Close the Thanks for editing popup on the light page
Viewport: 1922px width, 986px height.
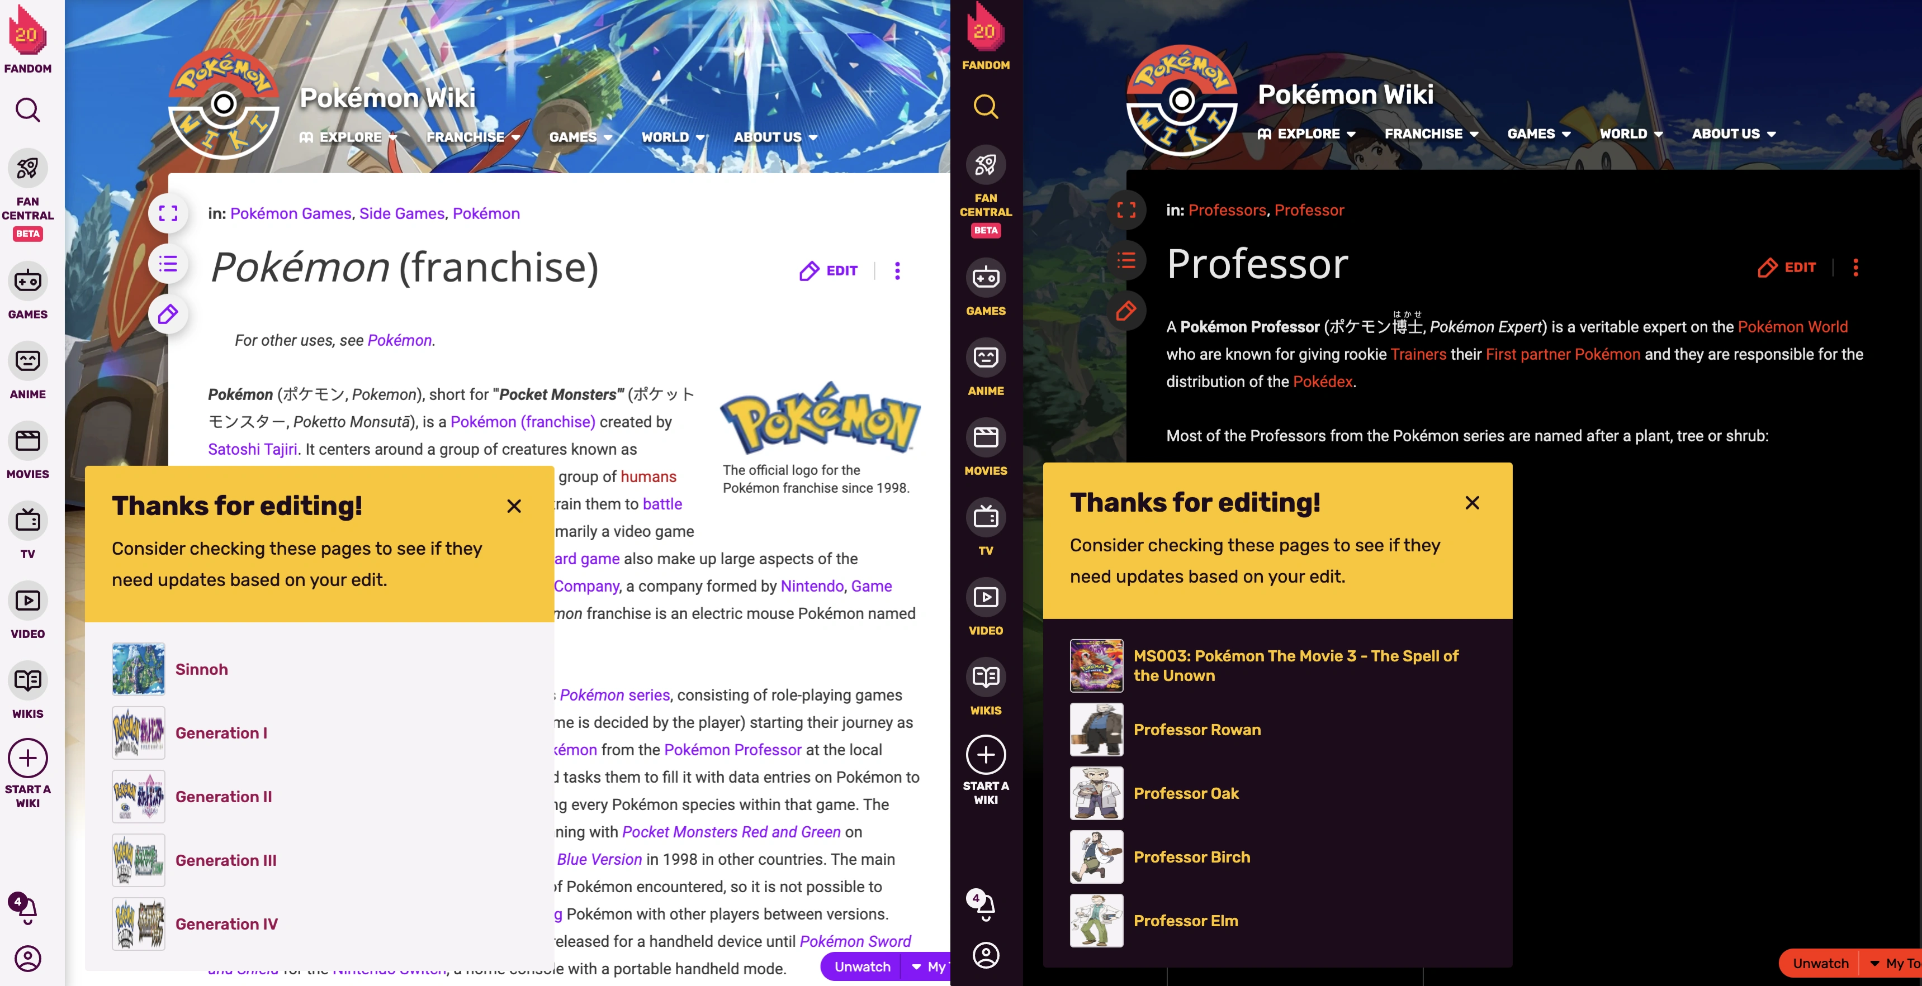[x=514, y=507]
